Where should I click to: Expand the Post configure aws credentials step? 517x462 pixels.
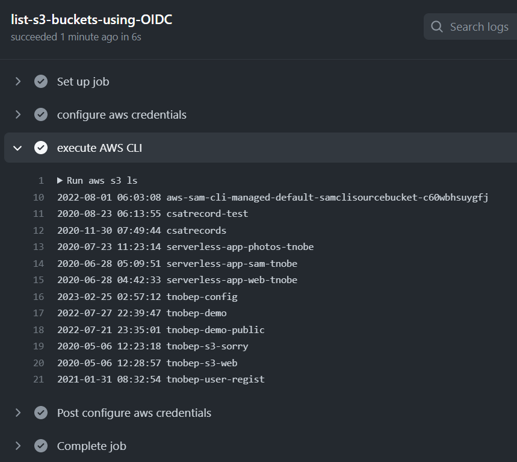[x=18, y=413]
